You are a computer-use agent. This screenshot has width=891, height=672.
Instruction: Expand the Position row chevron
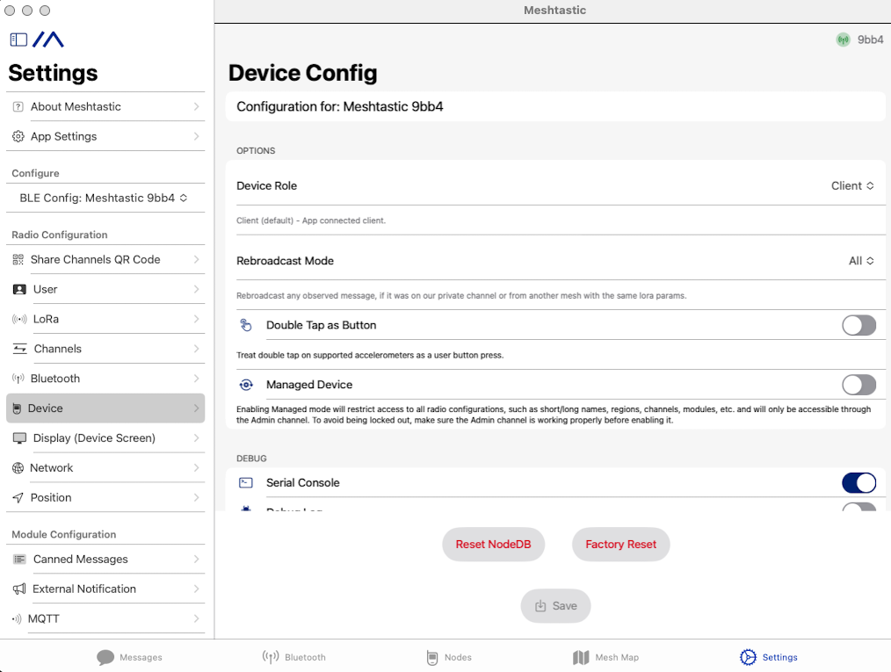[196, 497]
